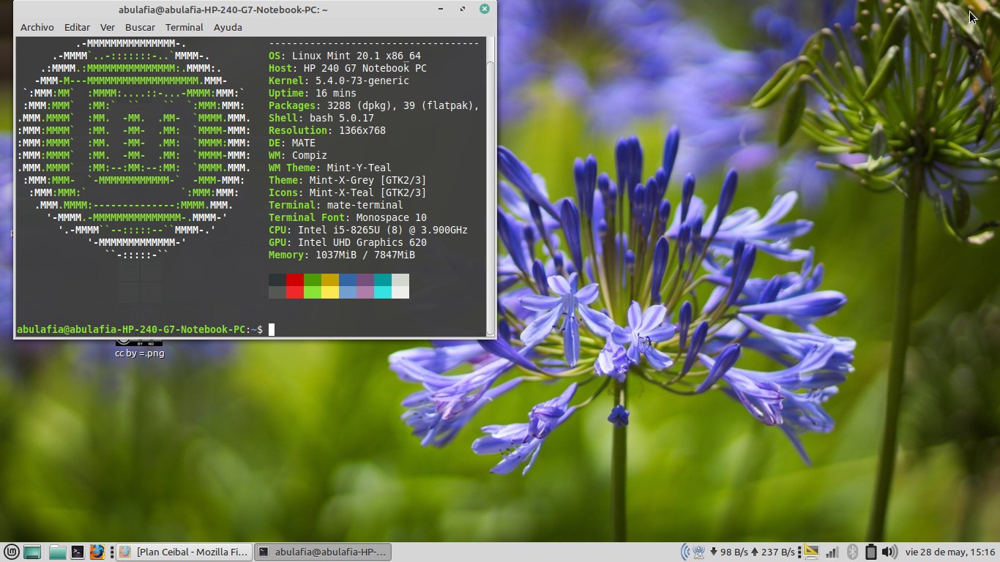Open the Editar menu
Viewport: 1000px width, 562px height.
point(77,27)
